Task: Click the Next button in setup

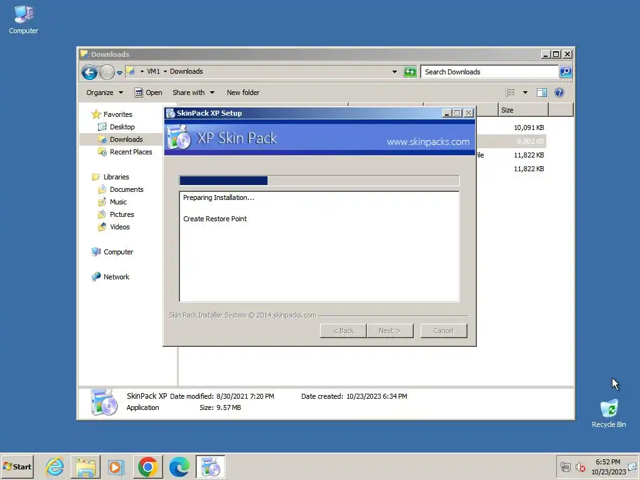Action: (390, 331)
